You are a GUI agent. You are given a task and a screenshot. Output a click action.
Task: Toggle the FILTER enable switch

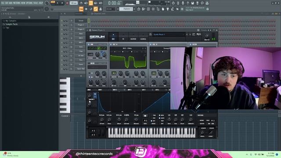pyautogui.click(x=191, y=44)
